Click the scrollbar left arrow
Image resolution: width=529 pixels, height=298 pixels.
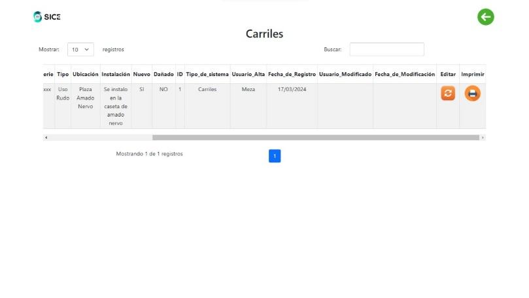click(x=46, y=138)
